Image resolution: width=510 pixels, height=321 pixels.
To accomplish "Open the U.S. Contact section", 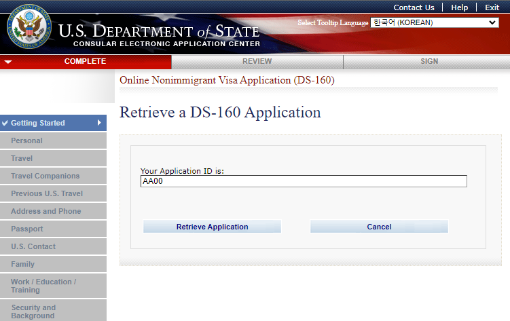I will [x=54, y=246].
